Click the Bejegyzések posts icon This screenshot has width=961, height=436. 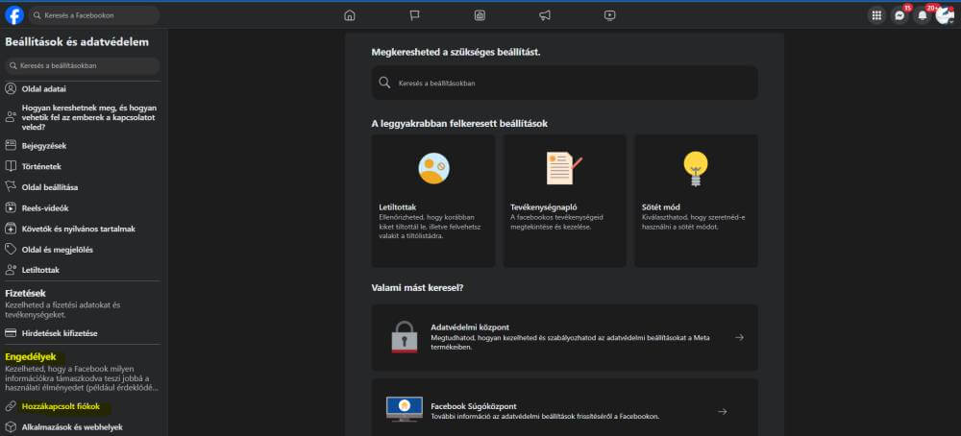(x=11, y=146)
